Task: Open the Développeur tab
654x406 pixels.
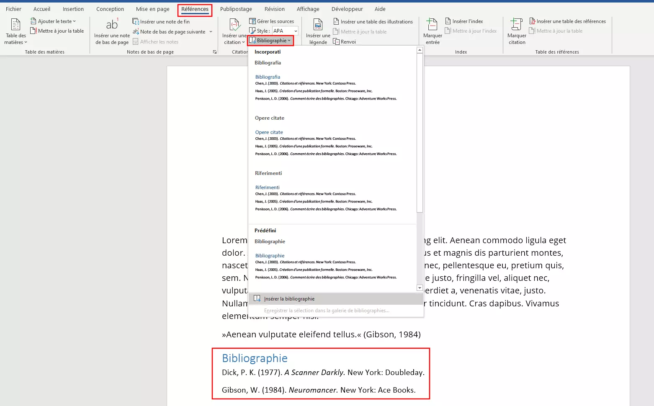Action: point(347,9)
